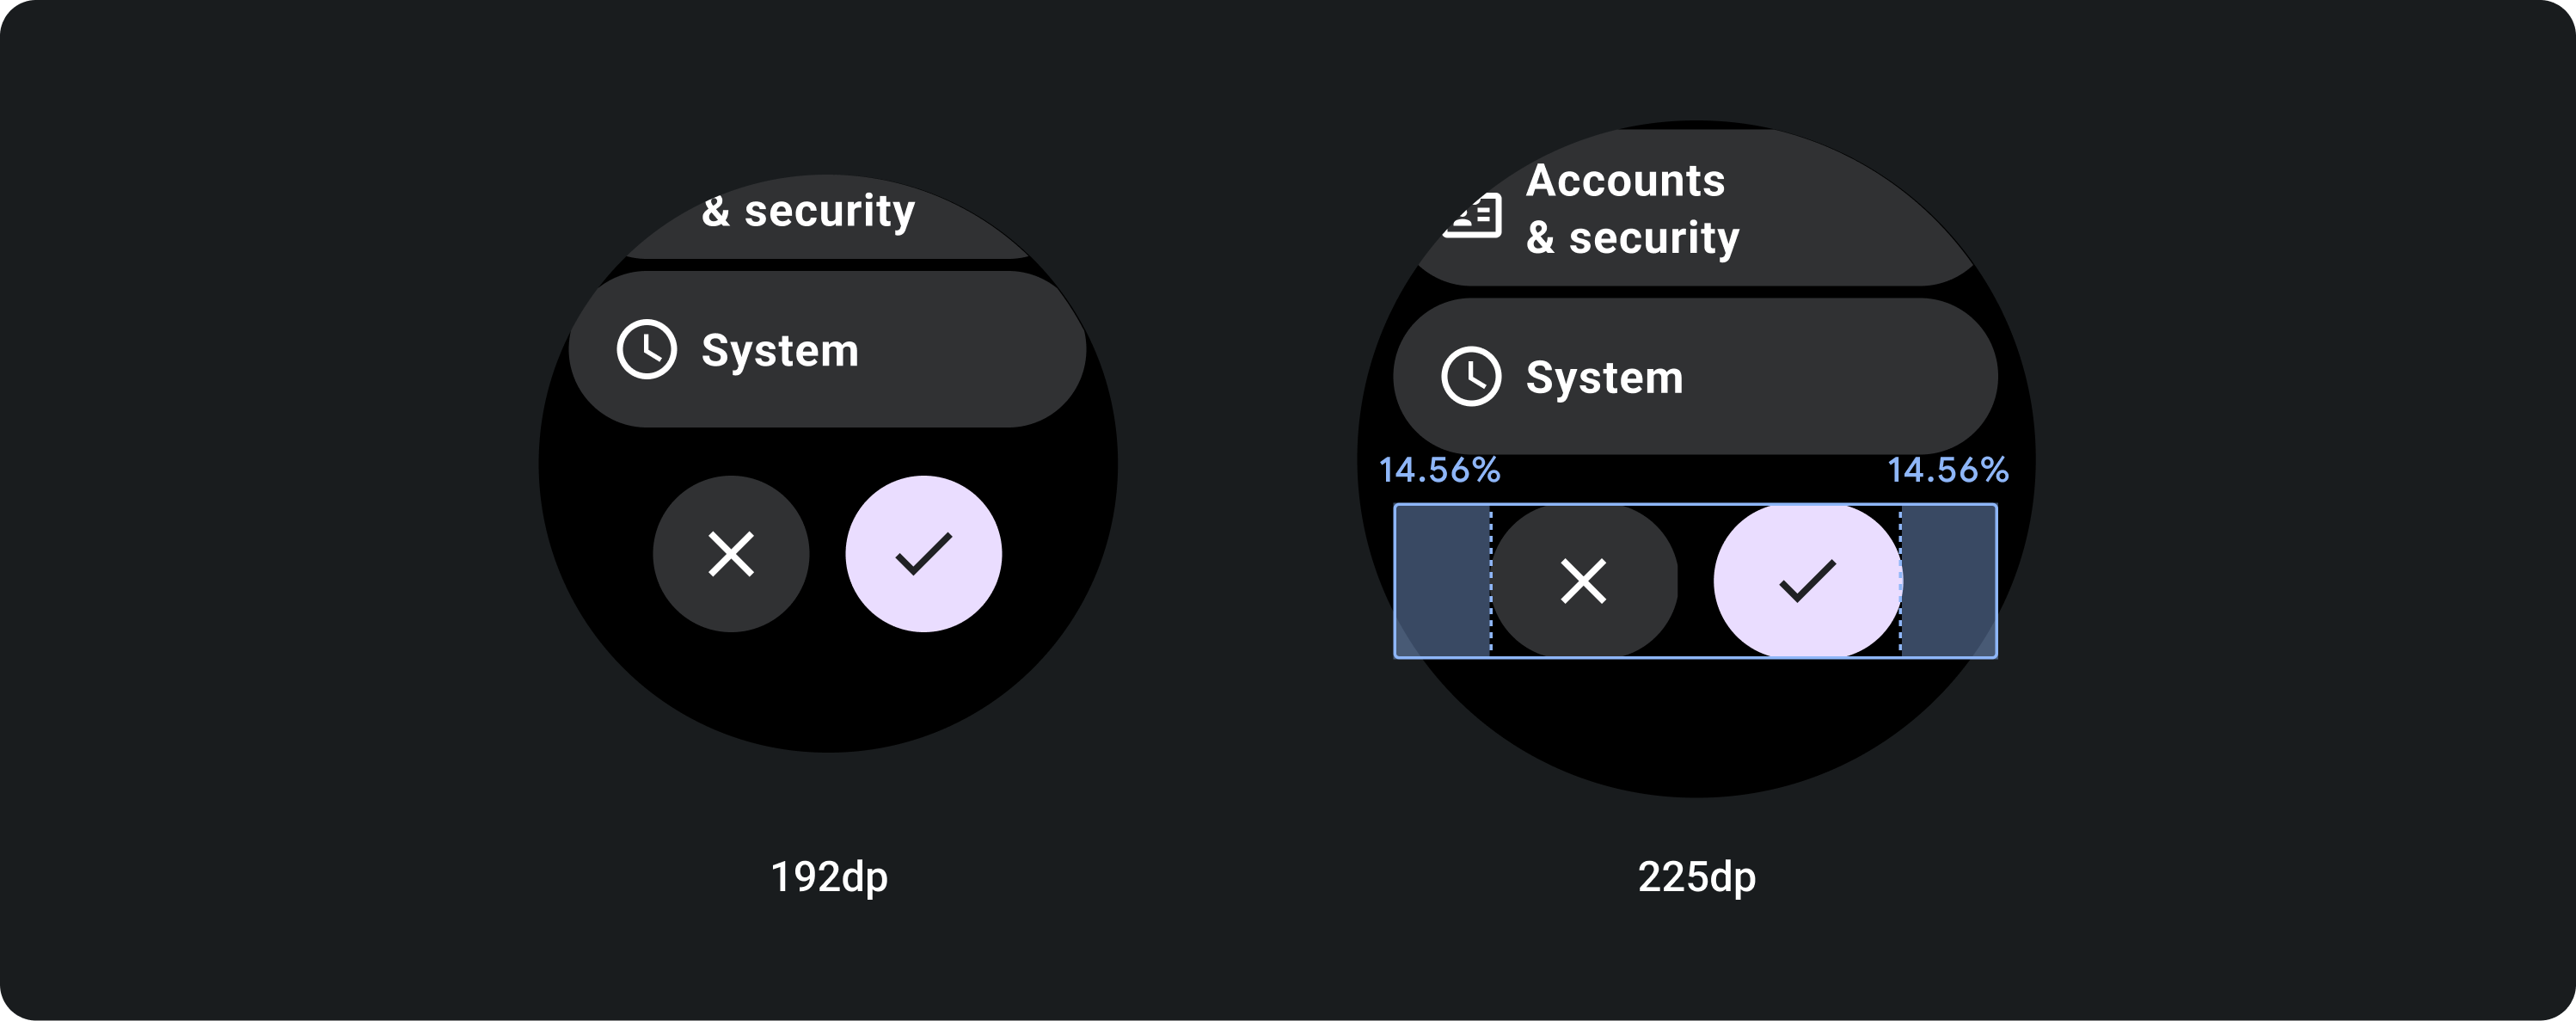Click the clock icon on the 225dp watch

pyautogui.click(x=1470, y=377)
